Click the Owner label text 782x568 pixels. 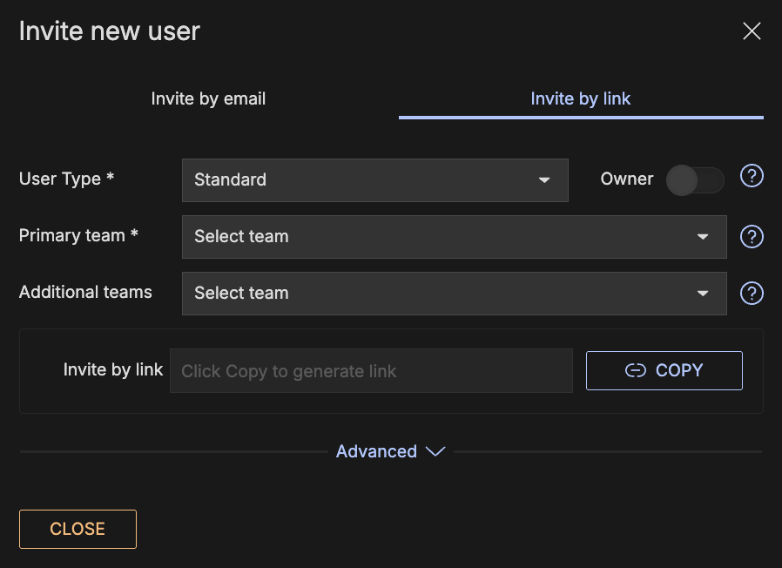(x=626, y=179)
